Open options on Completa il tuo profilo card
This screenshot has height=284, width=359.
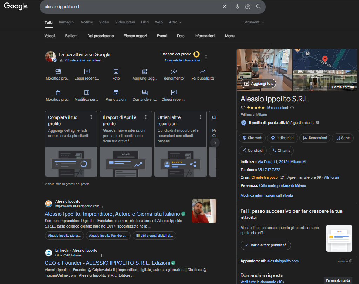[x=91, y=117]
